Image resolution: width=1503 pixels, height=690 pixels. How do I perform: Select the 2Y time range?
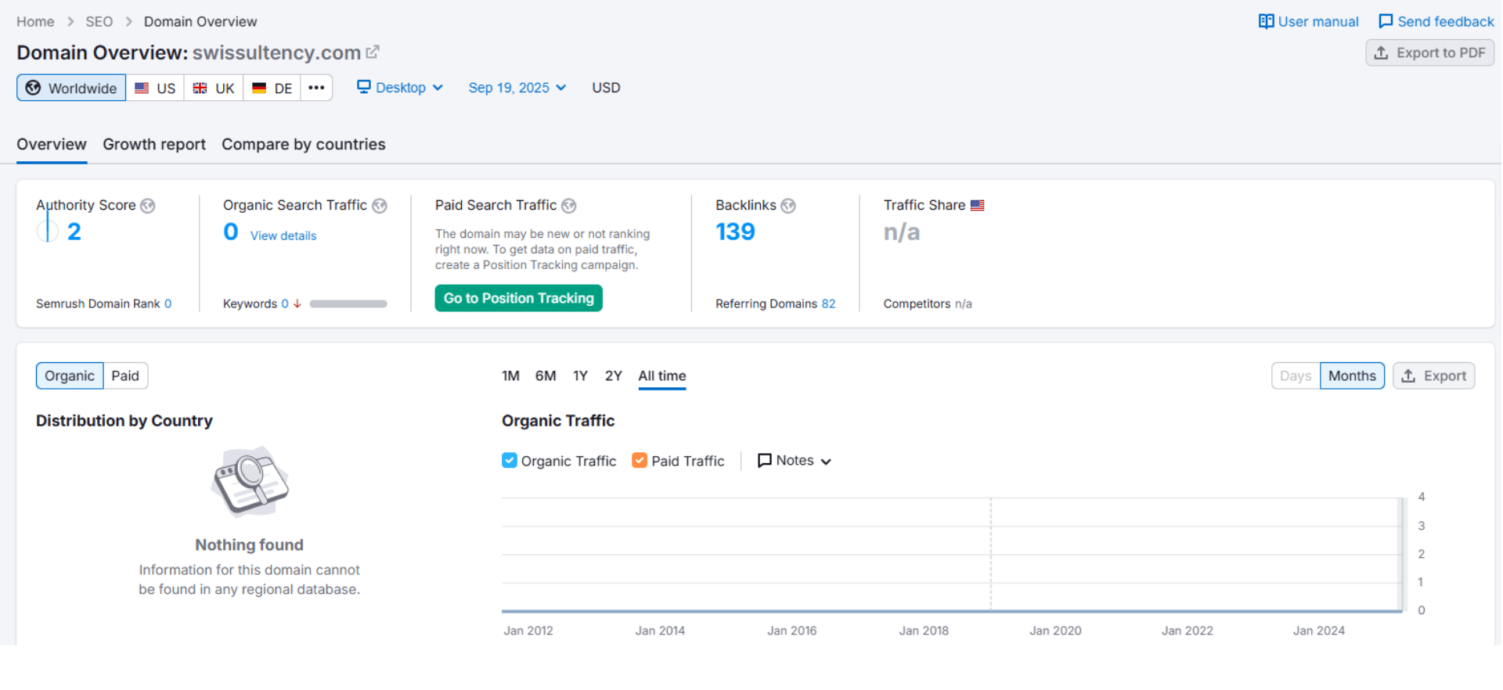coord(614,376)
